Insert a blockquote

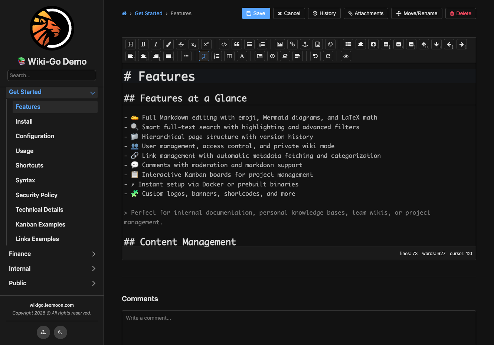pos(237,44)
